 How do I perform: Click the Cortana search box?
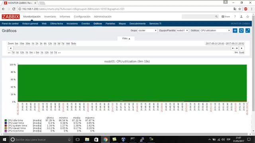41,139
